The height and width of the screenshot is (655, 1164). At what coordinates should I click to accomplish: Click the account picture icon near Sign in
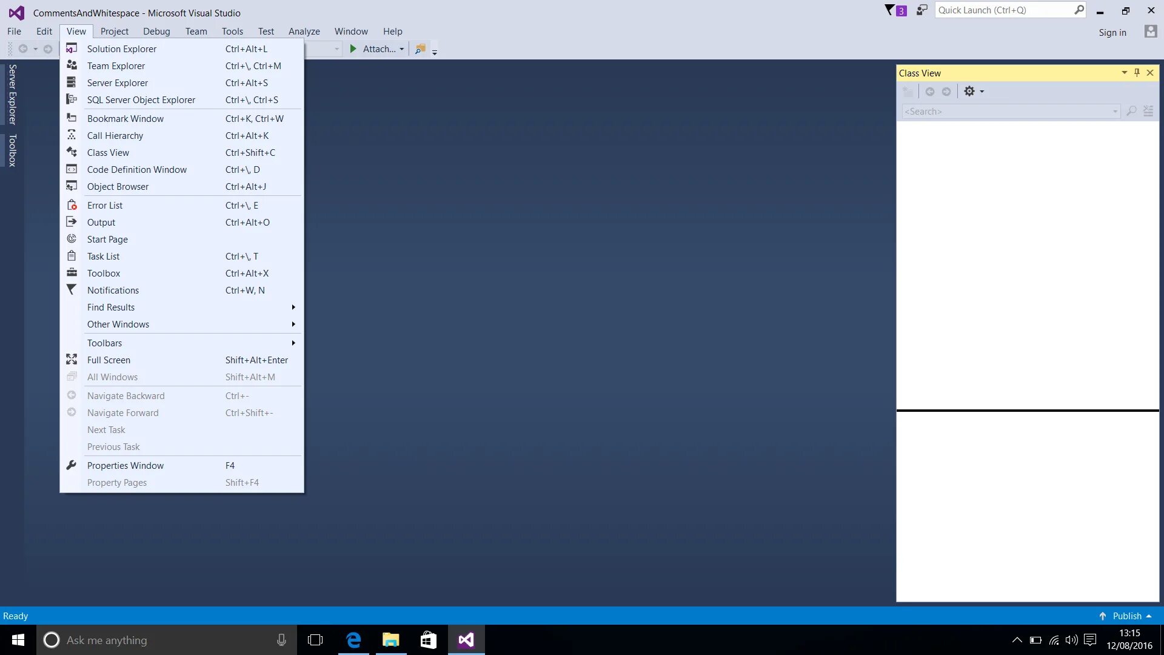click(x=1150, y=32)
